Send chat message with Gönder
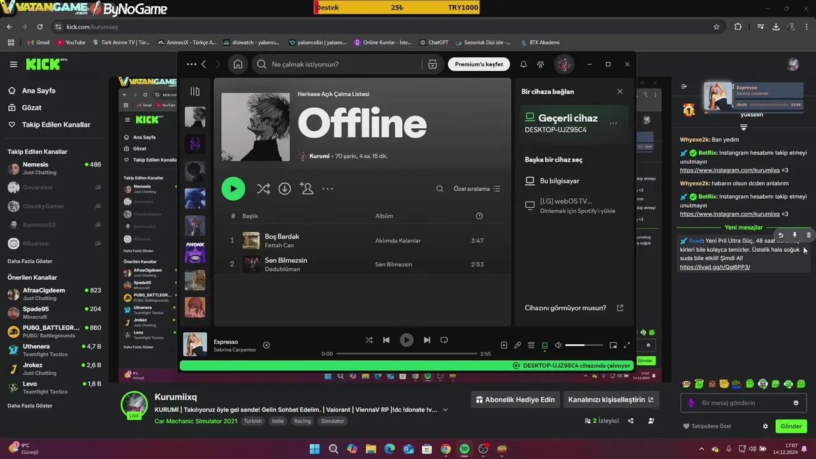The height and width of the screenshot is (459, 816). (x=791, y=426)
